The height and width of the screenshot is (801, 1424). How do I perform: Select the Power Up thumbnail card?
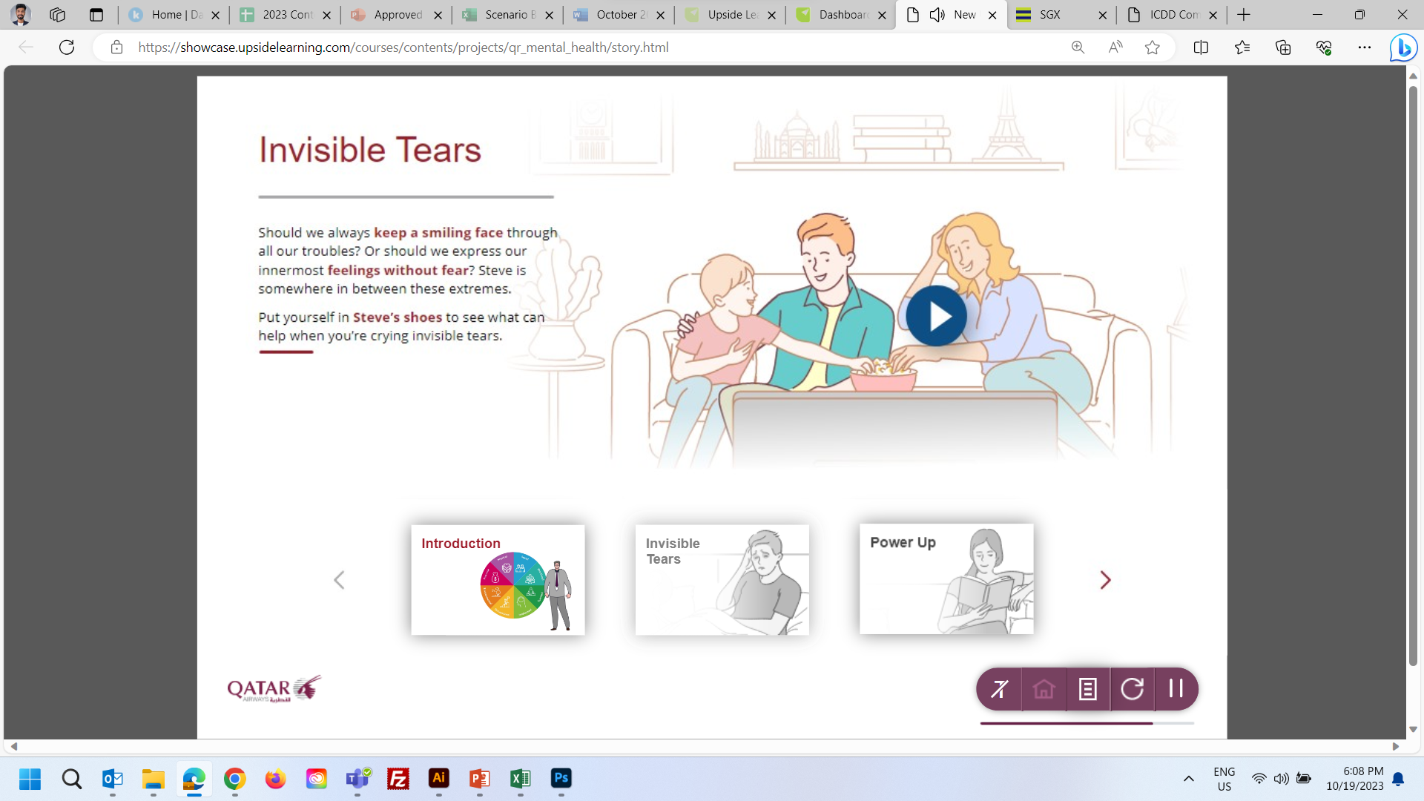946,579
